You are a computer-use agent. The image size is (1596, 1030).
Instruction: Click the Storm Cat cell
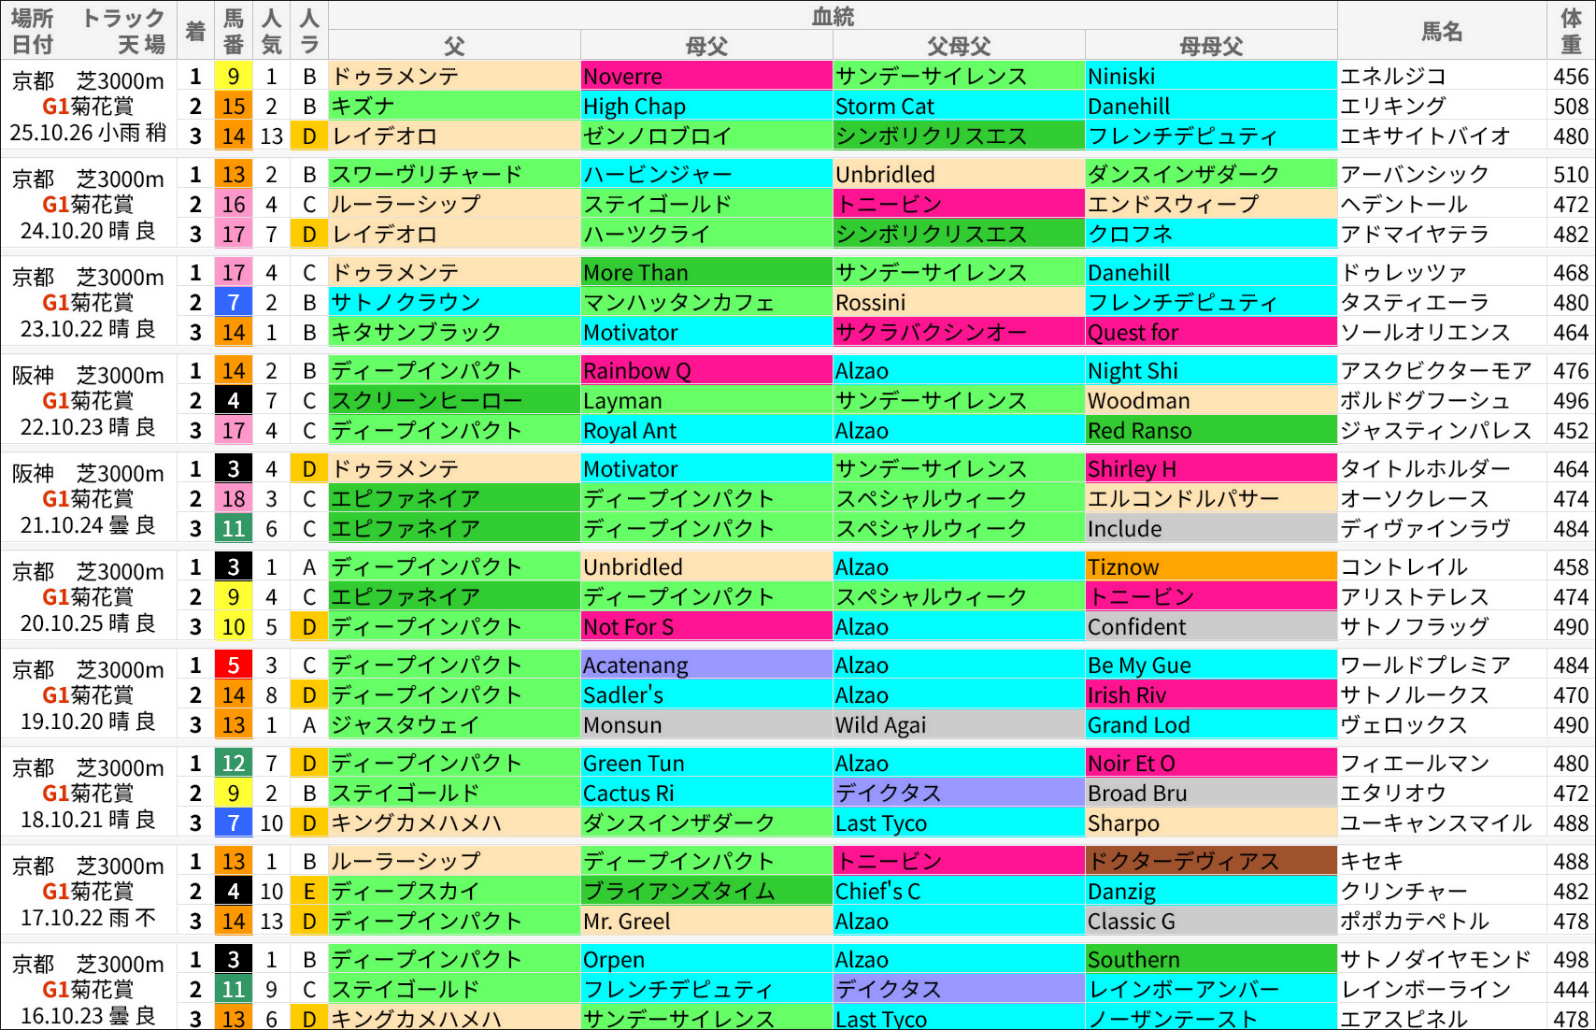[x=959, y=107]
